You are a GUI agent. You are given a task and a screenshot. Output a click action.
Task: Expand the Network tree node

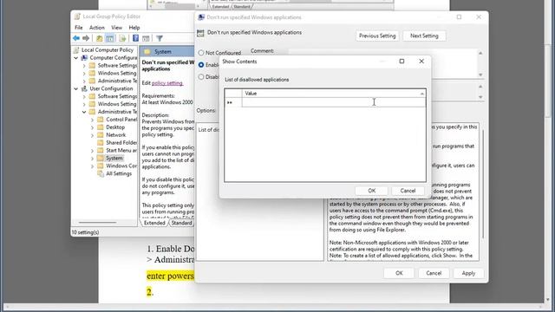coord(93,135)
